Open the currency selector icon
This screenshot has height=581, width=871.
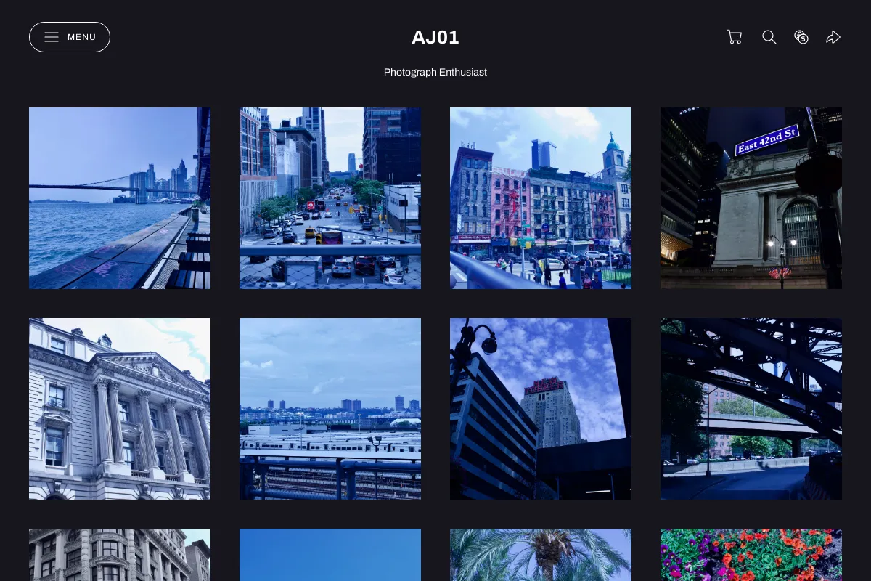801,37
